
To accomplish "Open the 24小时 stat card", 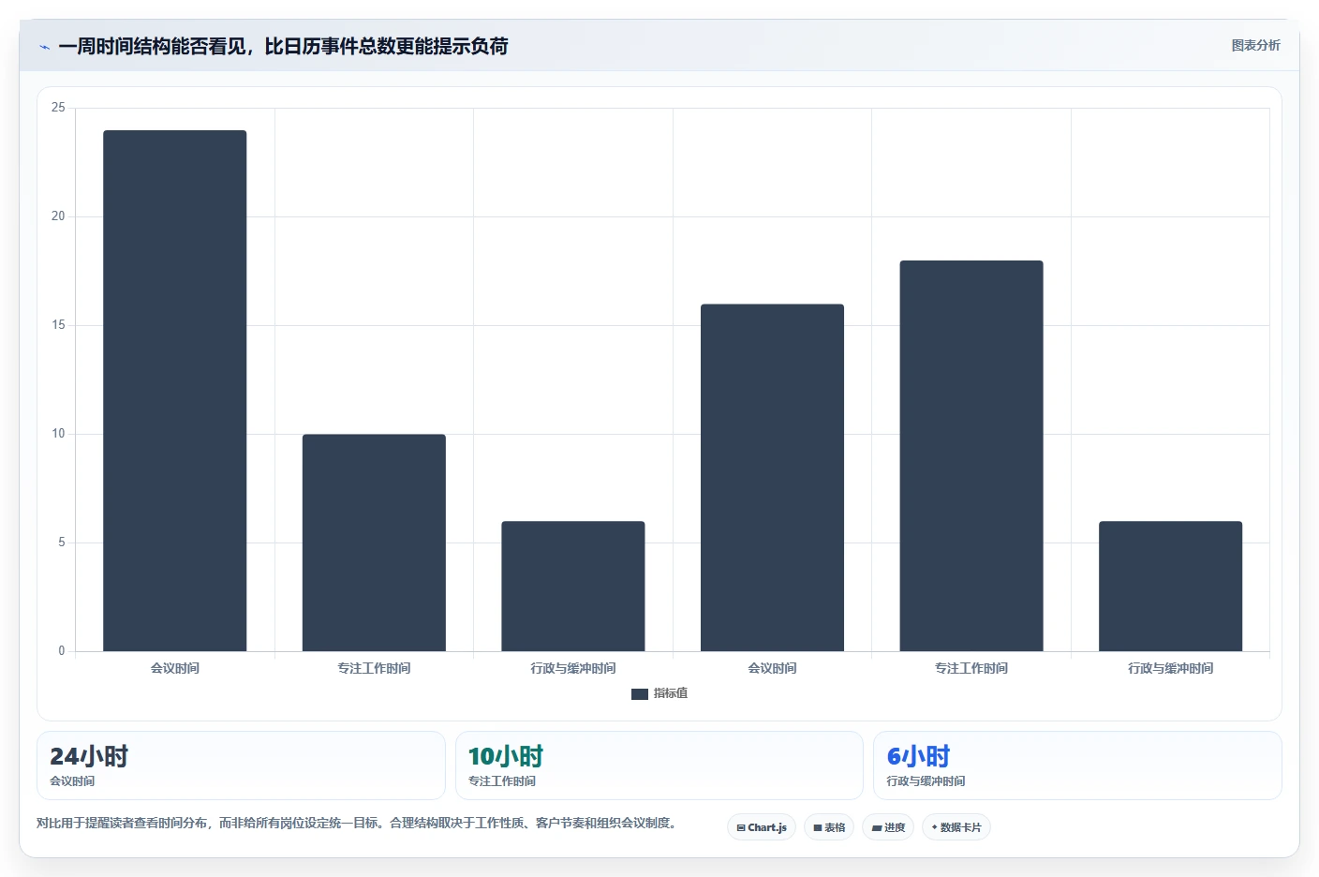I will point(241,766).
